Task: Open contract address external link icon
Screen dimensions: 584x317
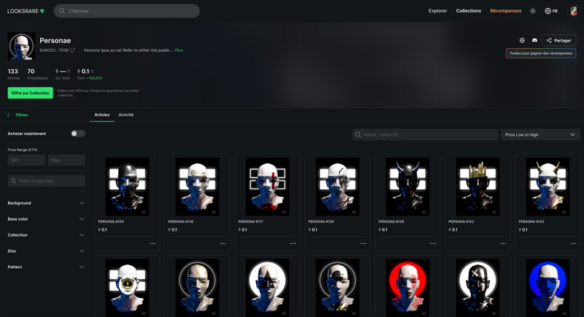Action: click(x=72, y=50)
